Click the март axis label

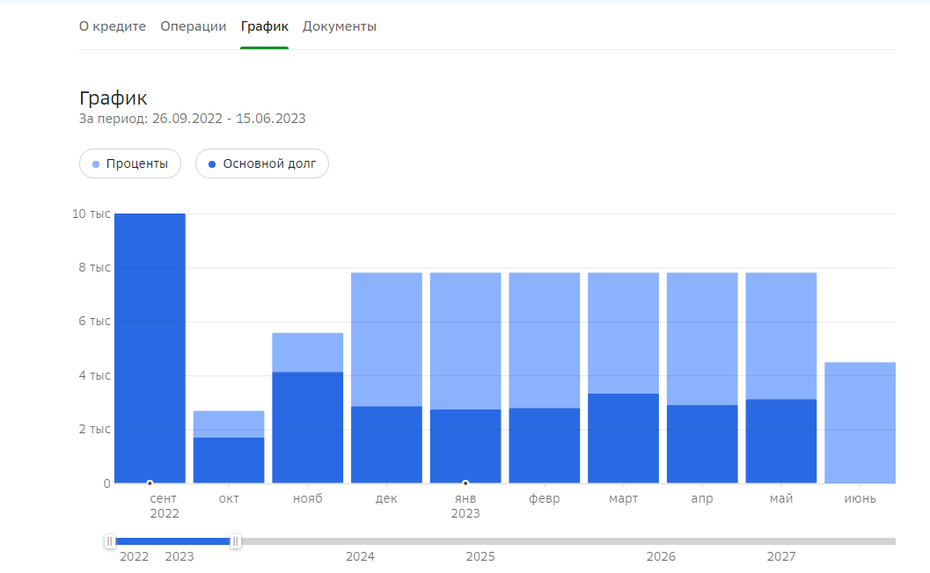(623, 498)
